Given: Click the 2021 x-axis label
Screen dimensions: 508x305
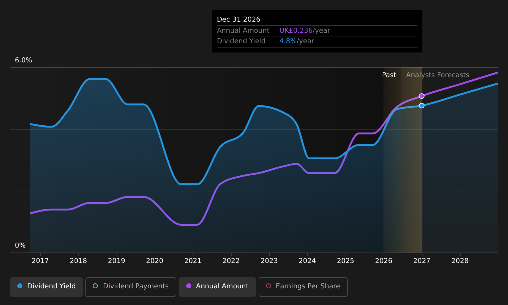Looking at the screenshot, I should click(x=193, y=261).
